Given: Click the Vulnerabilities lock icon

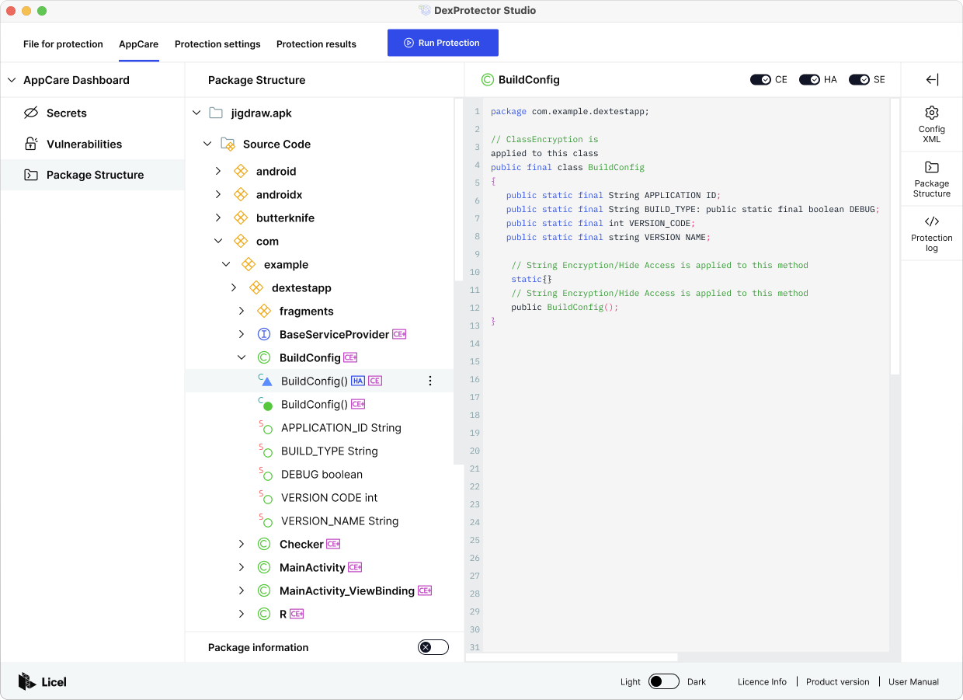Looking at the screenshot, I should pos(31,144).
